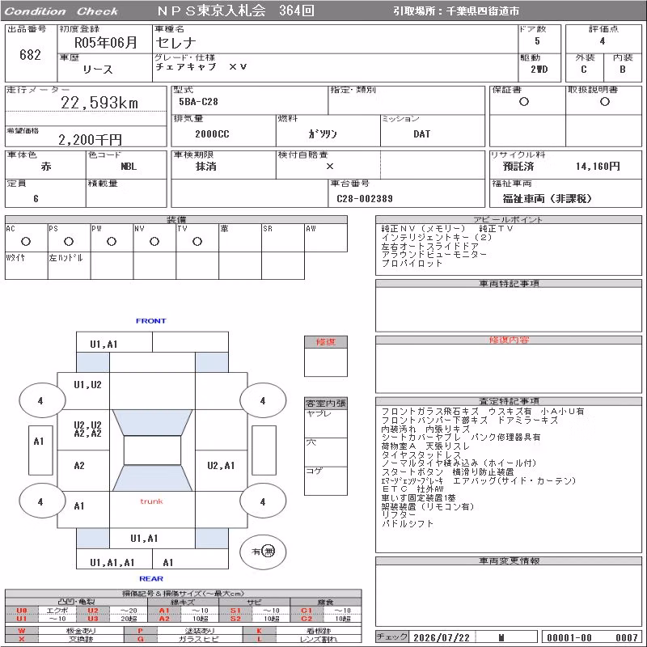Click the AC equipment circle
Screen dimensions: 647x647
[26, 242]
